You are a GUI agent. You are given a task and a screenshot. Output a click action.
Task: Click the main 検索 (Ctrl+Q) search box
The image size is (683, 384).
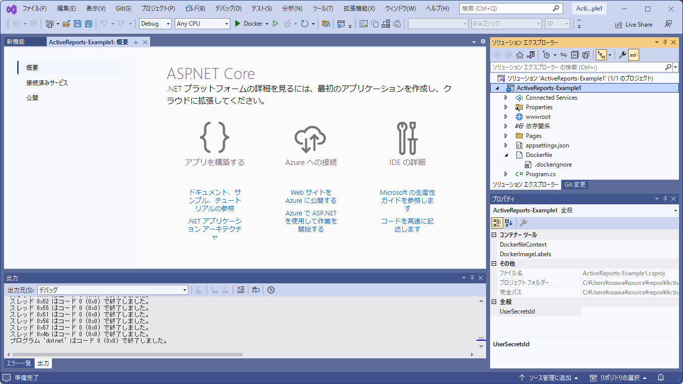click(x=511, y=9)
